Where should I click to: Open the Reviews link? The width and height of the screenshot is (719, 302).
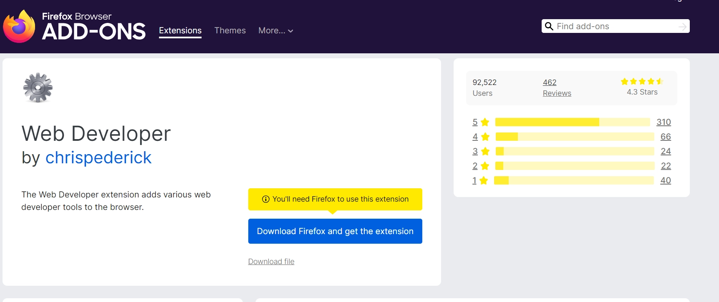point(557,93)
